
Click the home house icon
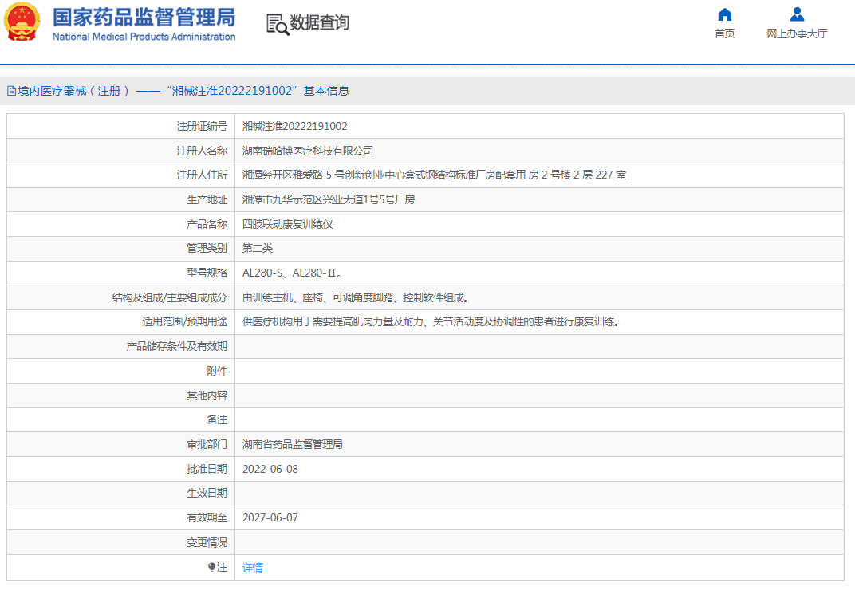point(724,14)
